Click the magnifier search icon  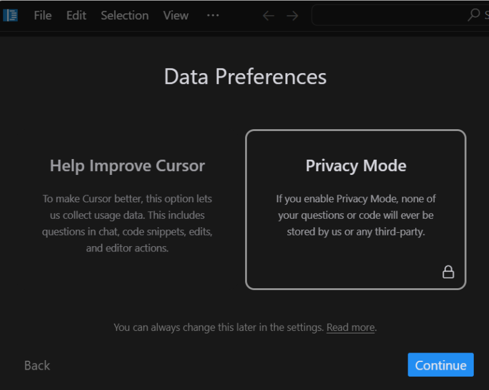(x=474, y=15)
